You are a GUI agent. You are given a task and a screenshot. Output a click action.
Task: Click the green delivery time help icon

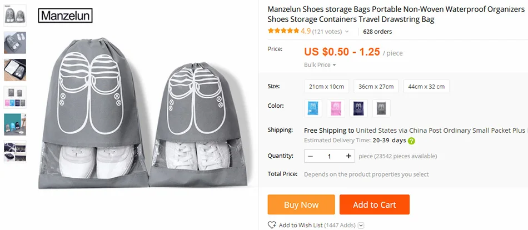411,141
